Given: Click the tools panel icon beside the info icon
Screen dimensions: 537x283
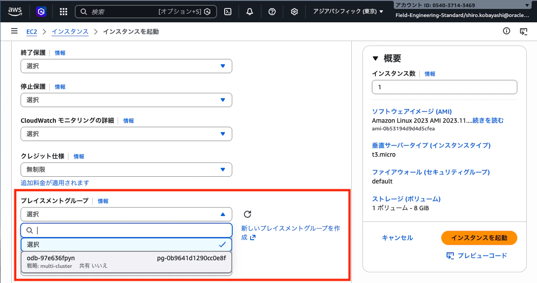Looking at the screenshot, I should [x=523, y=31].
